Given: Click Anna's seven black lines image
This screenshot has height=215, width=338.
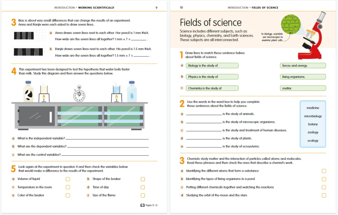Looking at the screenshot, I should 24,36.
